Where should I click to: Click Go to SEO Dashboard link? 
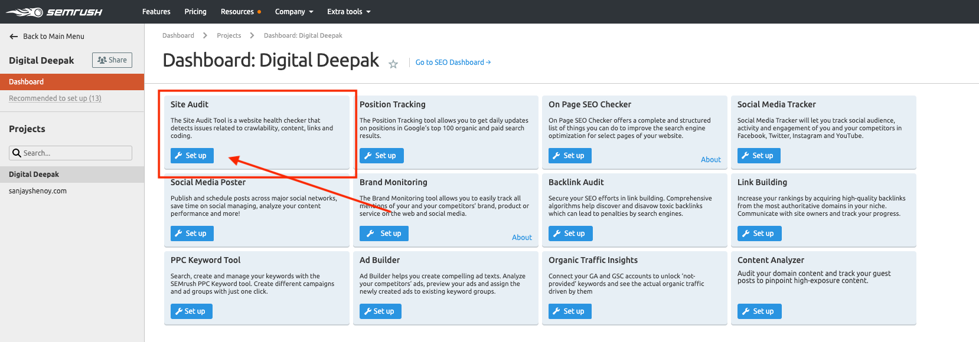(453, 63)
